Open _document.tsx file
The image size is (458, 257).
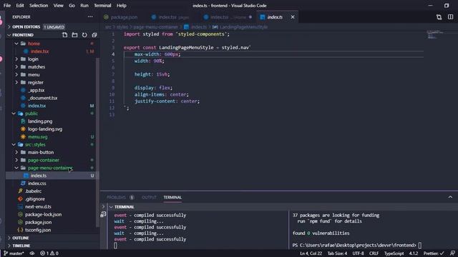pyautogui.click(x=43, y=98)
